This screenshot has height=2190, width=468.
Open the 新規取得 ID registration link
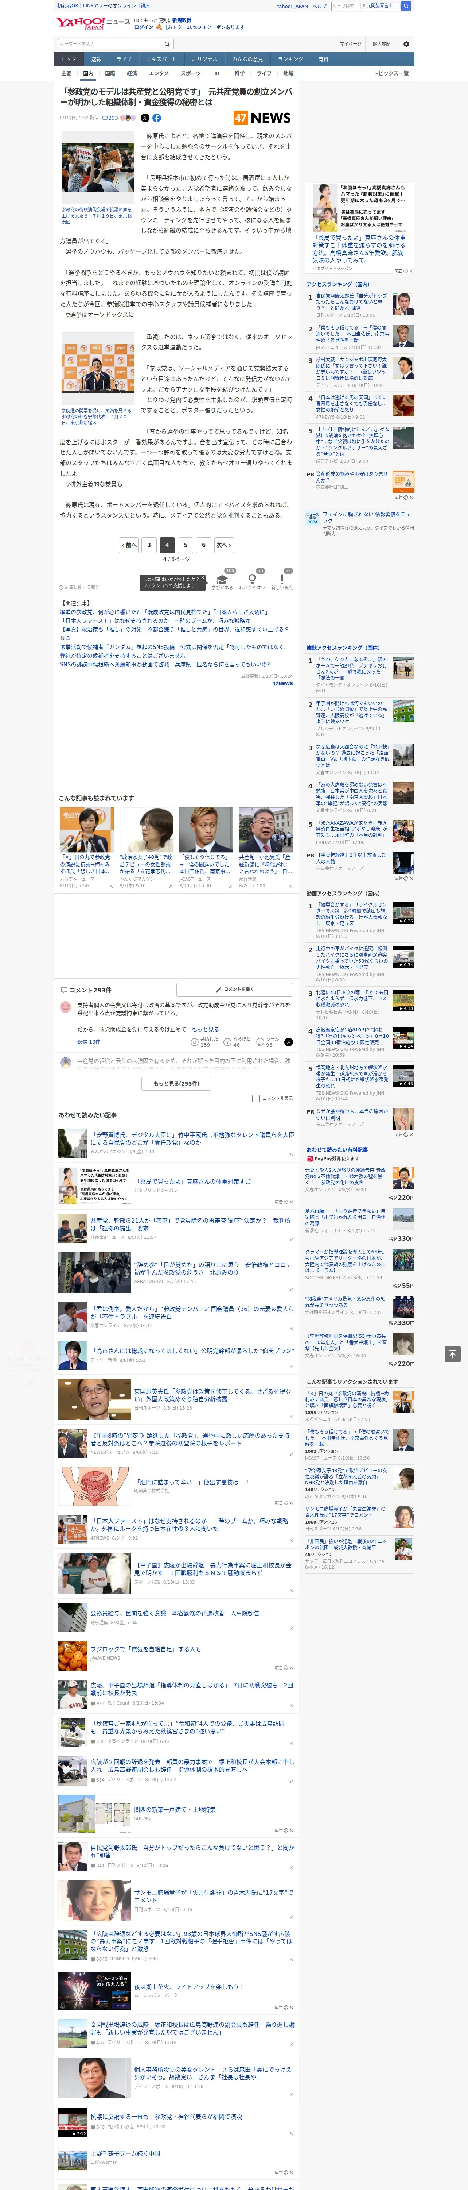tap(182, 20)
